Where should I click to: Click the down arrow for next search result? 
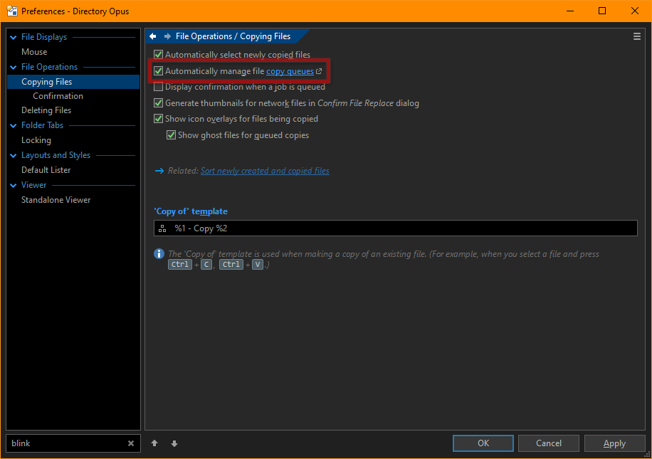[x=174, y=443]
